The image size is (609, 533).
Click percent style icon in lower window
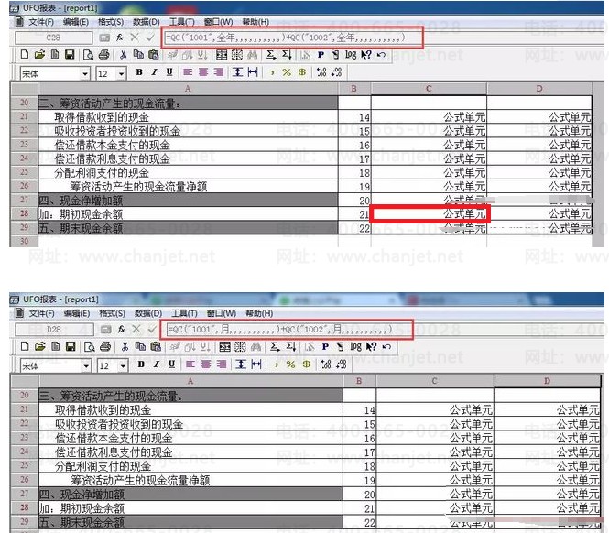pyautogui.click(x=290, y=364)
